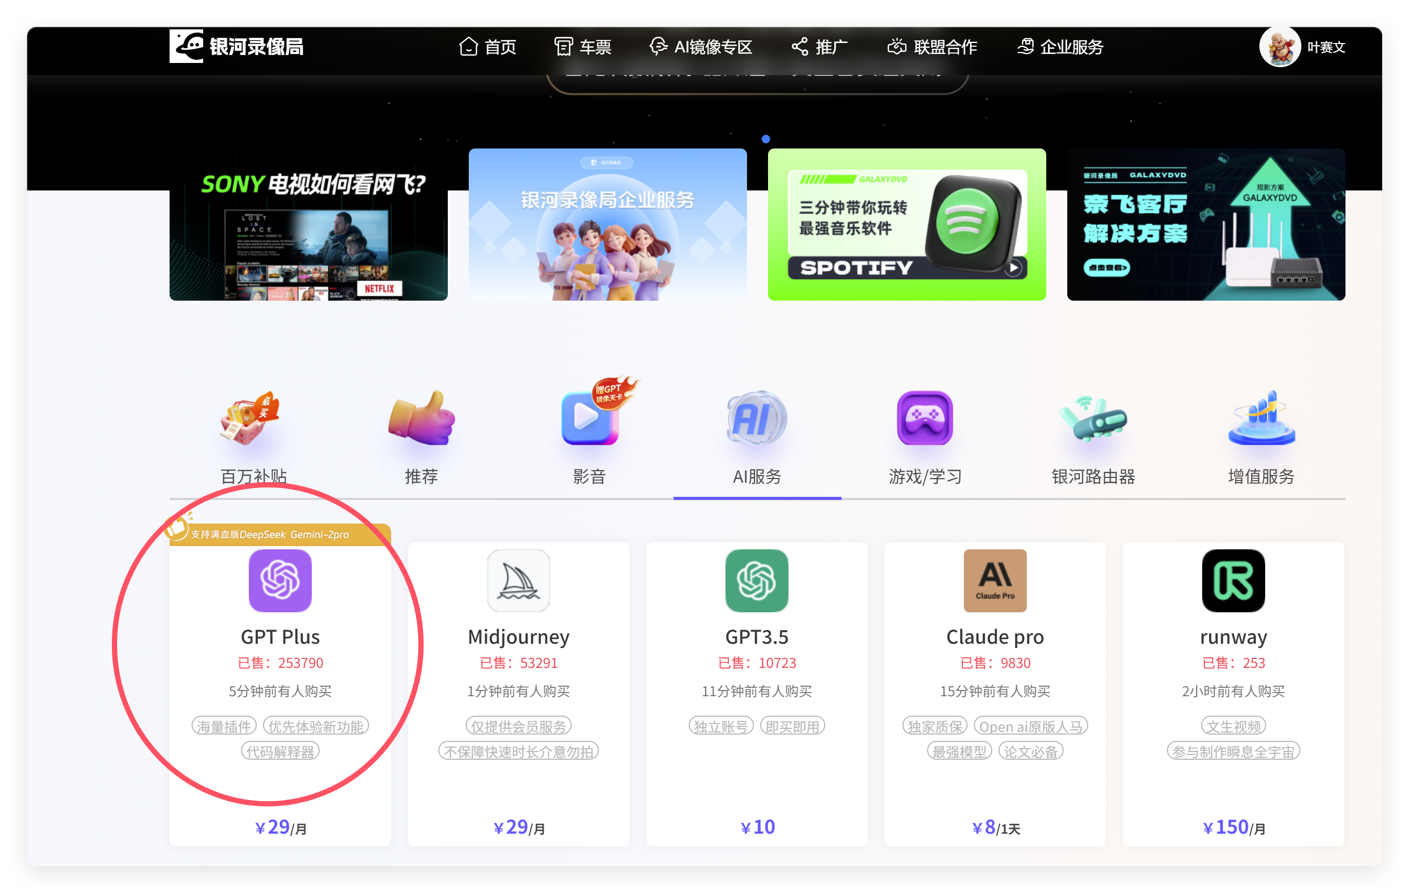Image resolution: width=1409 pixels, height=893 pixels.
Task: Click the Claude pro price ¥8/1天
Action: (995, 827)
